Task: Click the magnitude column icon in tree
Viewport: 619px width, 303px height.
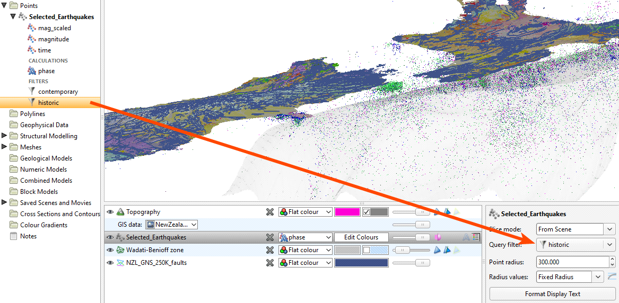Action: tap(32, 39)
